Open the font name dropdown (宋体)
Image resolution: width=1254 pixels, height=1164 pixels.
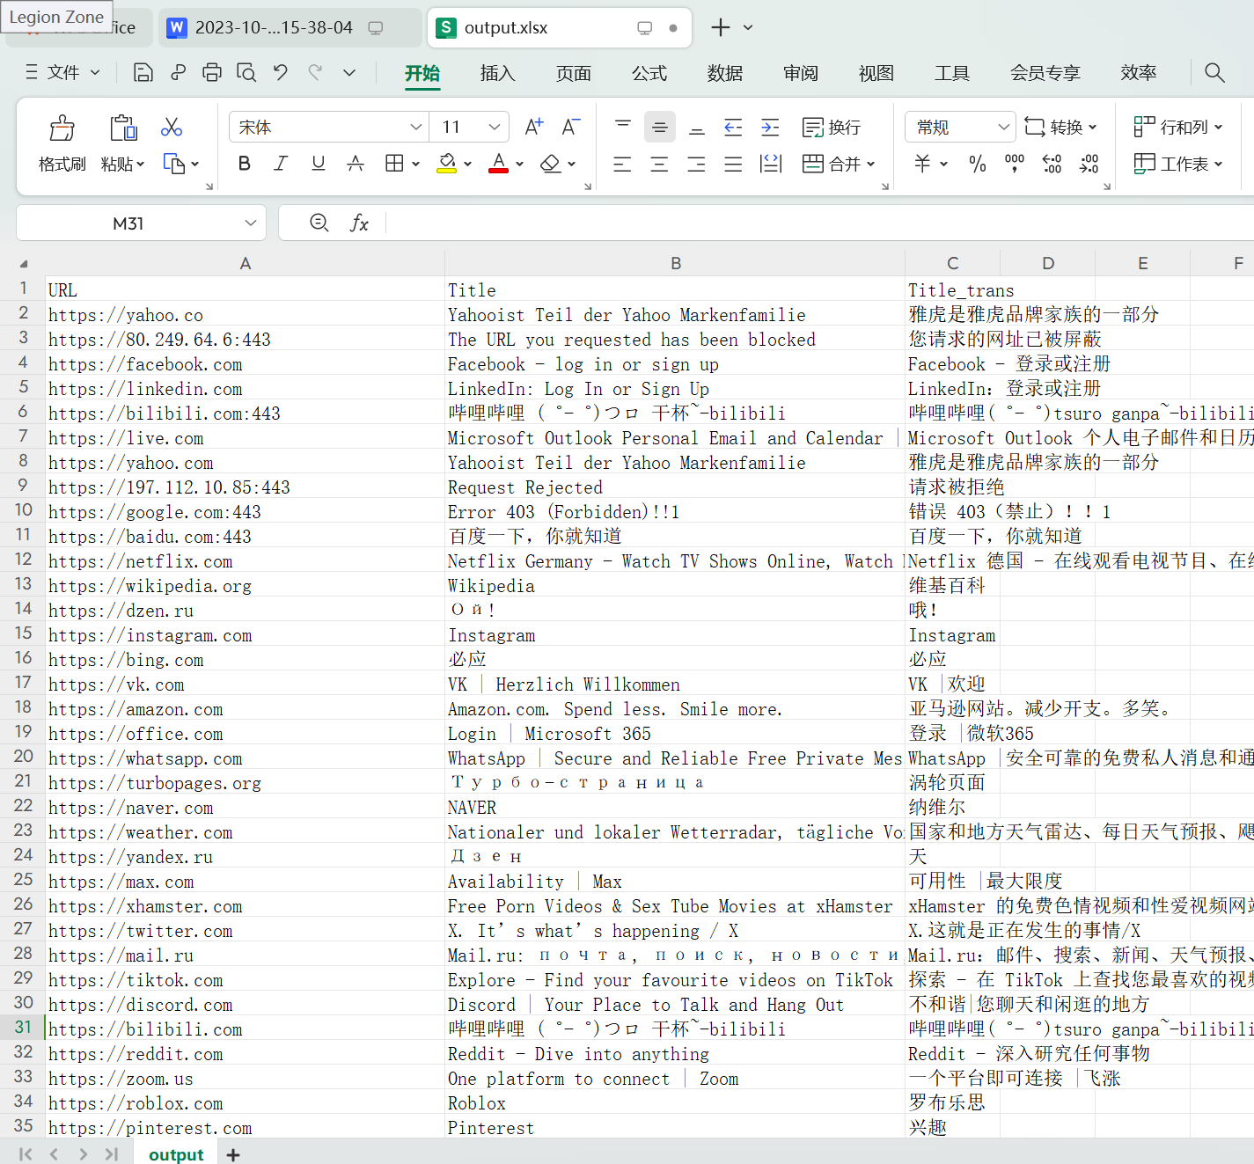click(x=416, y=128)
